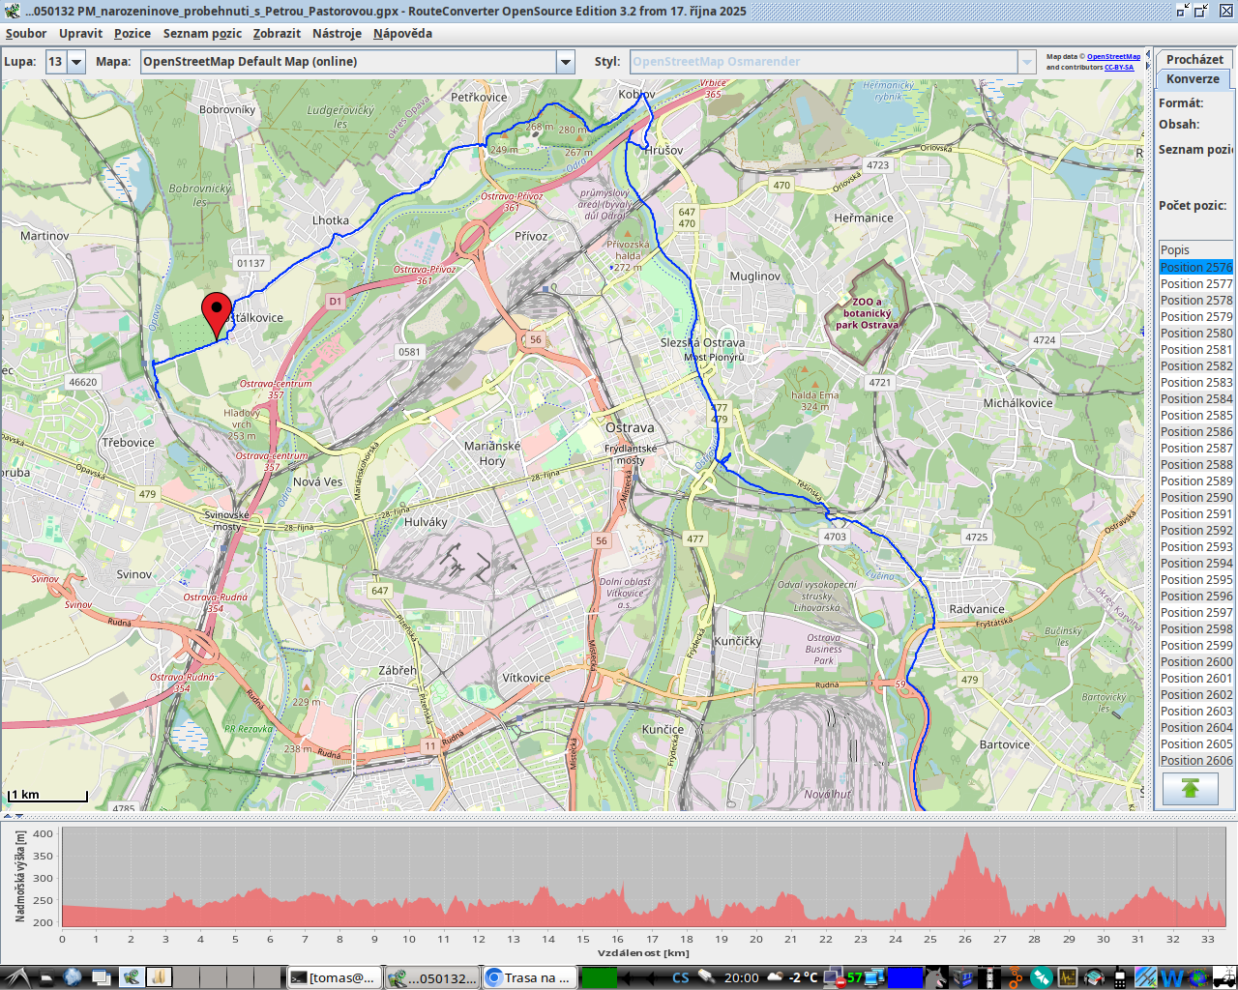Open the terminal window in the taskbar
Image resolution: width=1238 pixels, height=990 pixels.
point(334,977)
